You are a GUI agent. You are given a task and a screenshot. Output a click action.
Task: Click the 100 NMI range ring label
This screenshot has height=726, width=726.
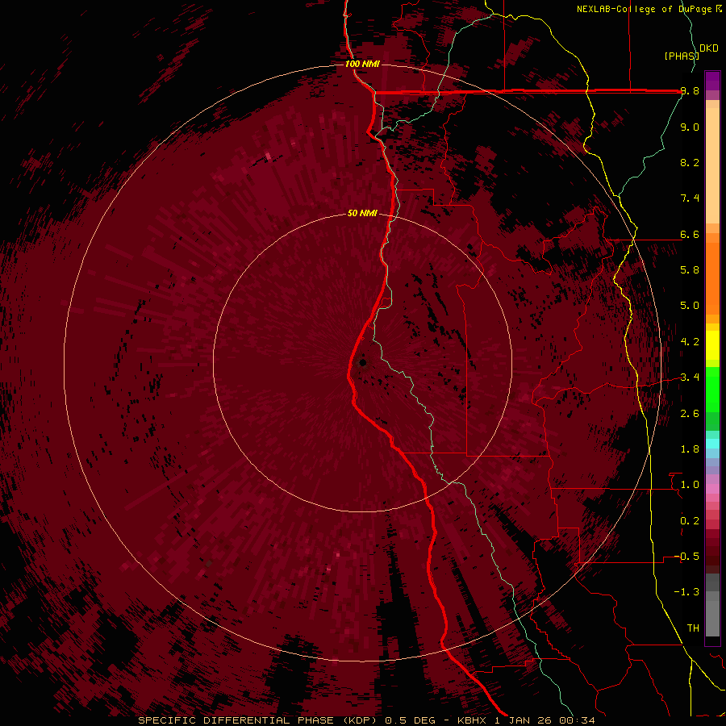(x=362, y=64)
